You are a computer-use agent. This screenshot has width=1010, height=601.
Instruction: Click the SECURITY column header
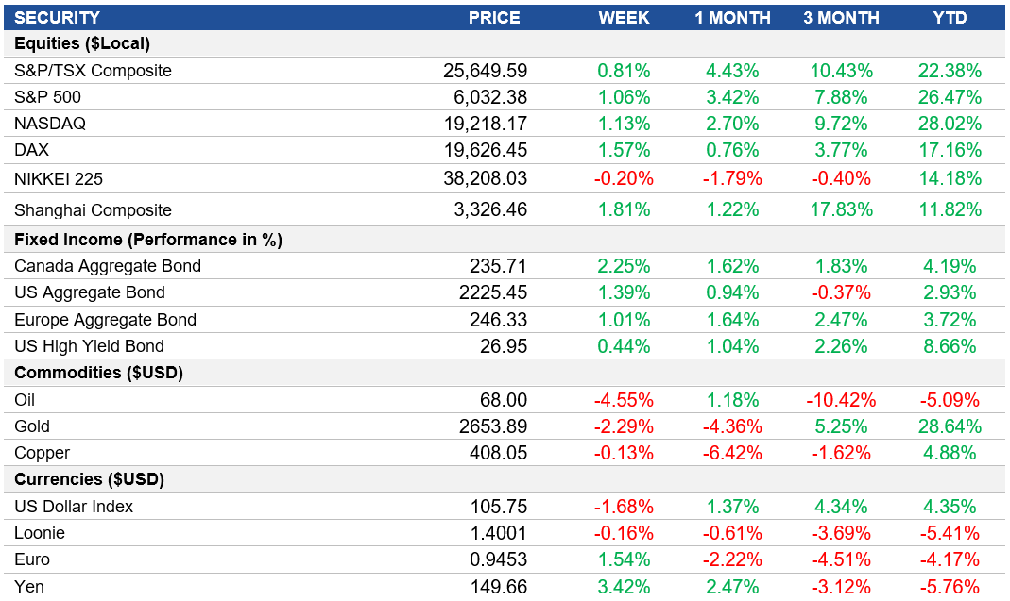63,17
